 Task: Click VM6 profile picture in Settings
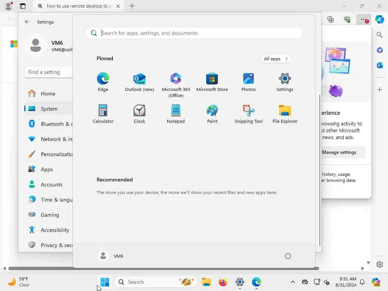36,45
